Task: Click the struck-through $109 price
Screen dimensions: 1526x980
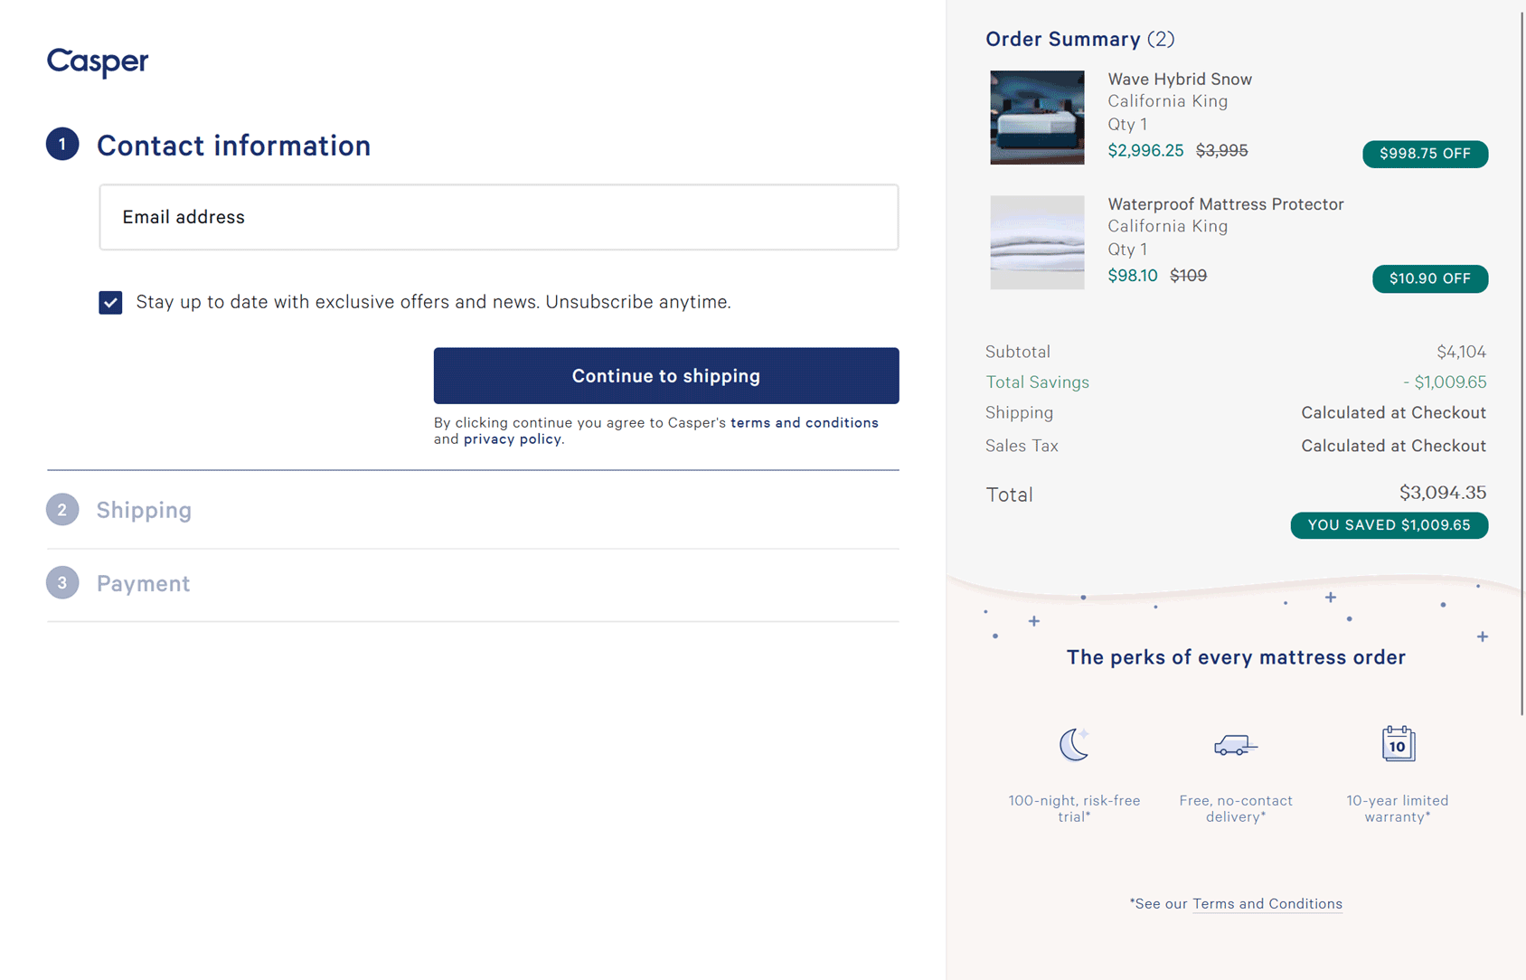Action: [1188, 276]
